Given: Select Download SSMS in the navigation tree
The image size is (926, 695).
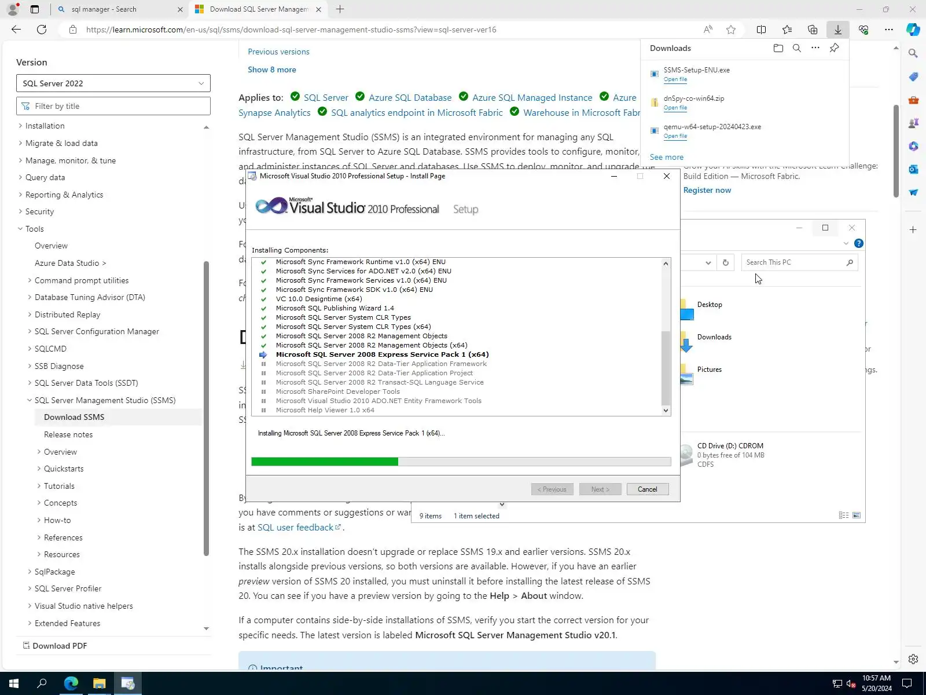Looking at the screenshot, I should (x=74, y=417).
